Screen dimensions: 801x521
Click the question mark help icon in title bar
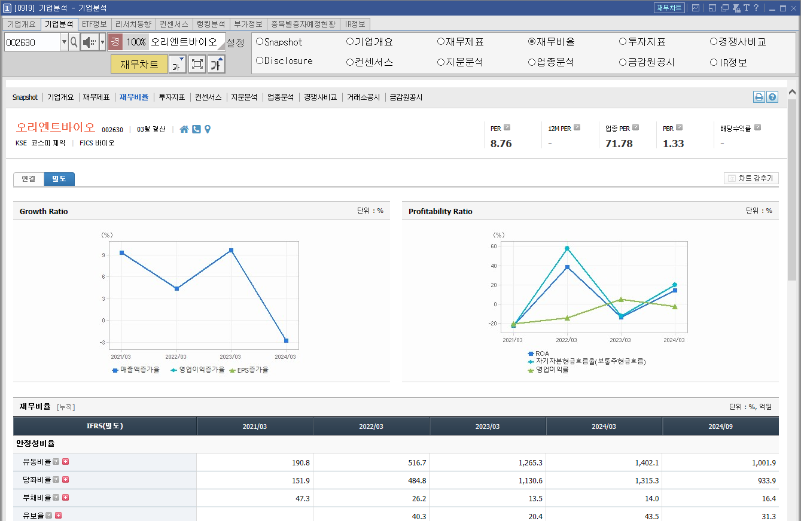[756, 8]
